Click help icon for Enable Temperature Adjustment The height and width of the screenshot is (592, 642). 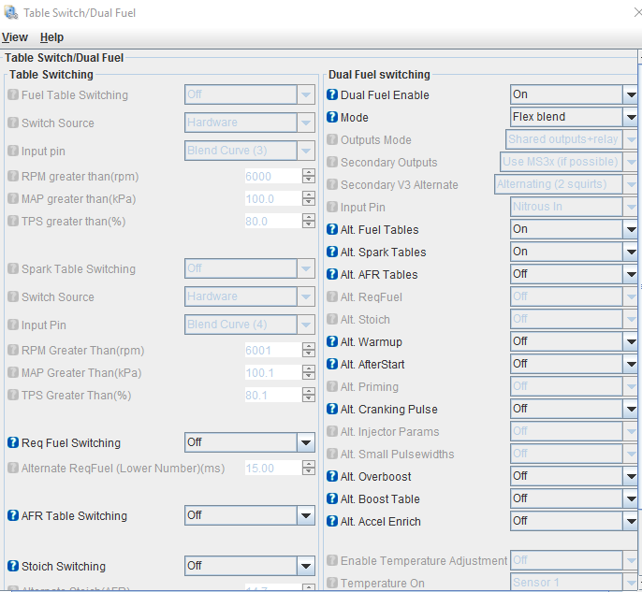tap(332, 560)
